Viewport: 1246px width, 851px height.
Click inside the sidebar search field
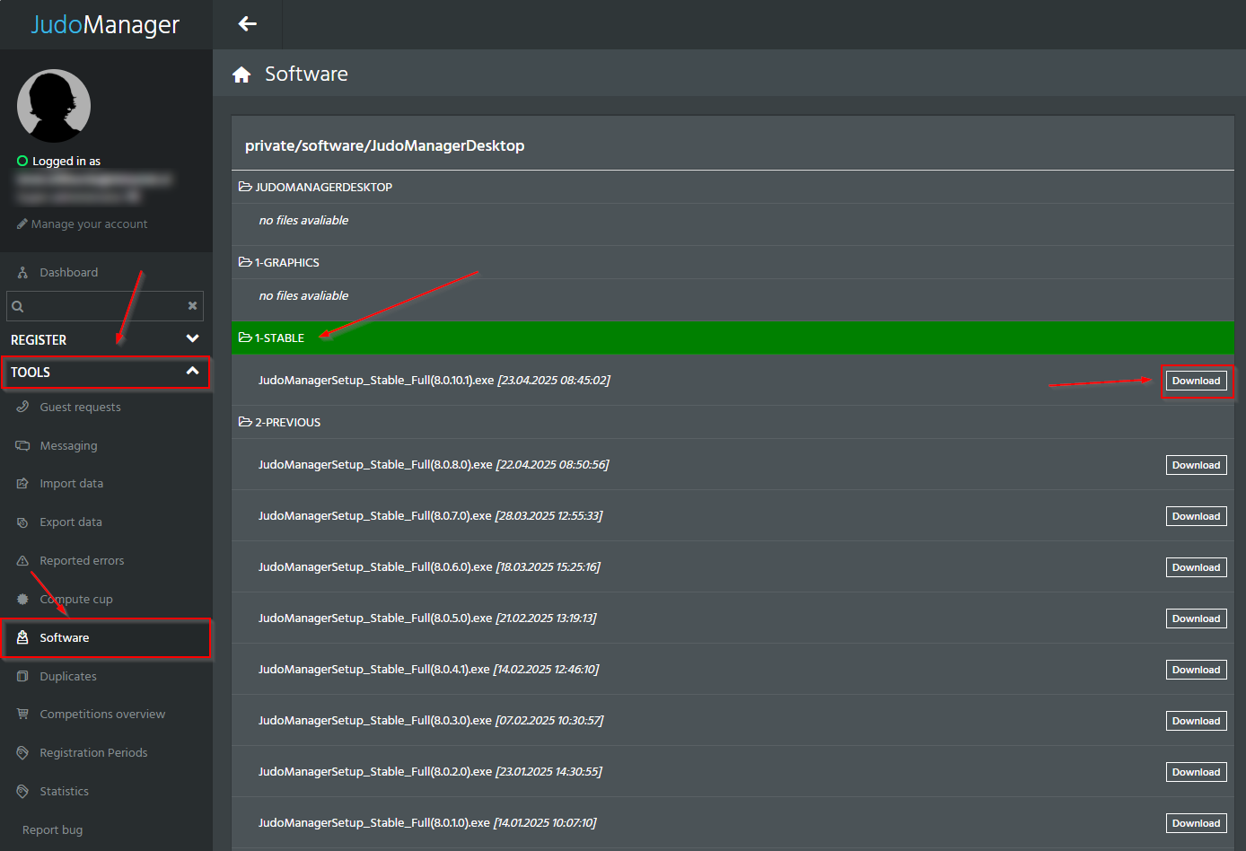click(x=105, y=306)
